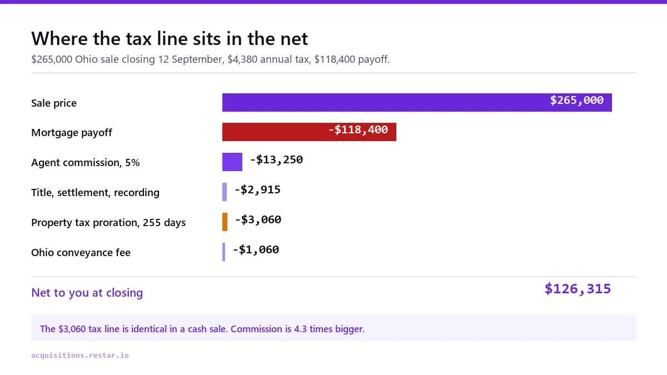This screenshot has width=667, height=375.
Task: Select the Agent commission purple bar
Action: coord(232,162)
